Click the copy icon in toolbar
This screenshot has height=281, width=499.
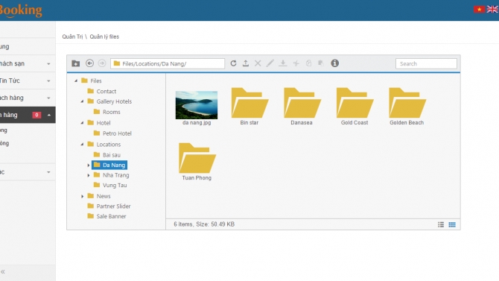click(308, 63)
